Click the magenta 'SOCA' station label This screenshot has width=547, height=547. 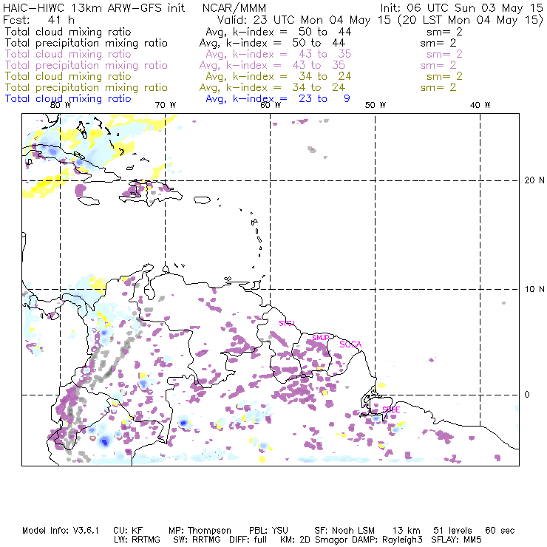coord(350,344)
